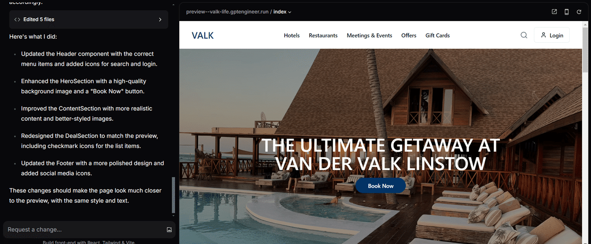This screenshot has height=244, width=591.
Task: Expand the Edited 5 files chevron
Action: [x=160, y=20]
